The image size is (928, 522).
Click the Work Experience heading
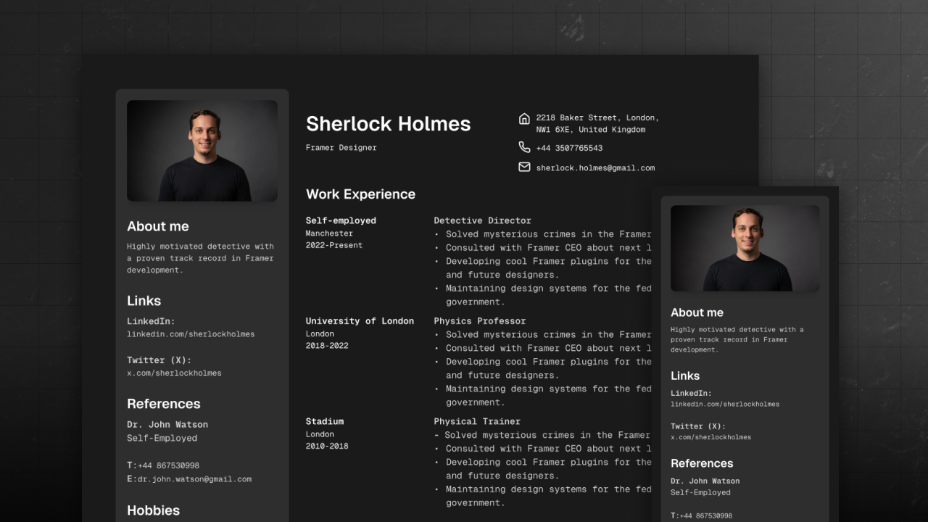360,194
